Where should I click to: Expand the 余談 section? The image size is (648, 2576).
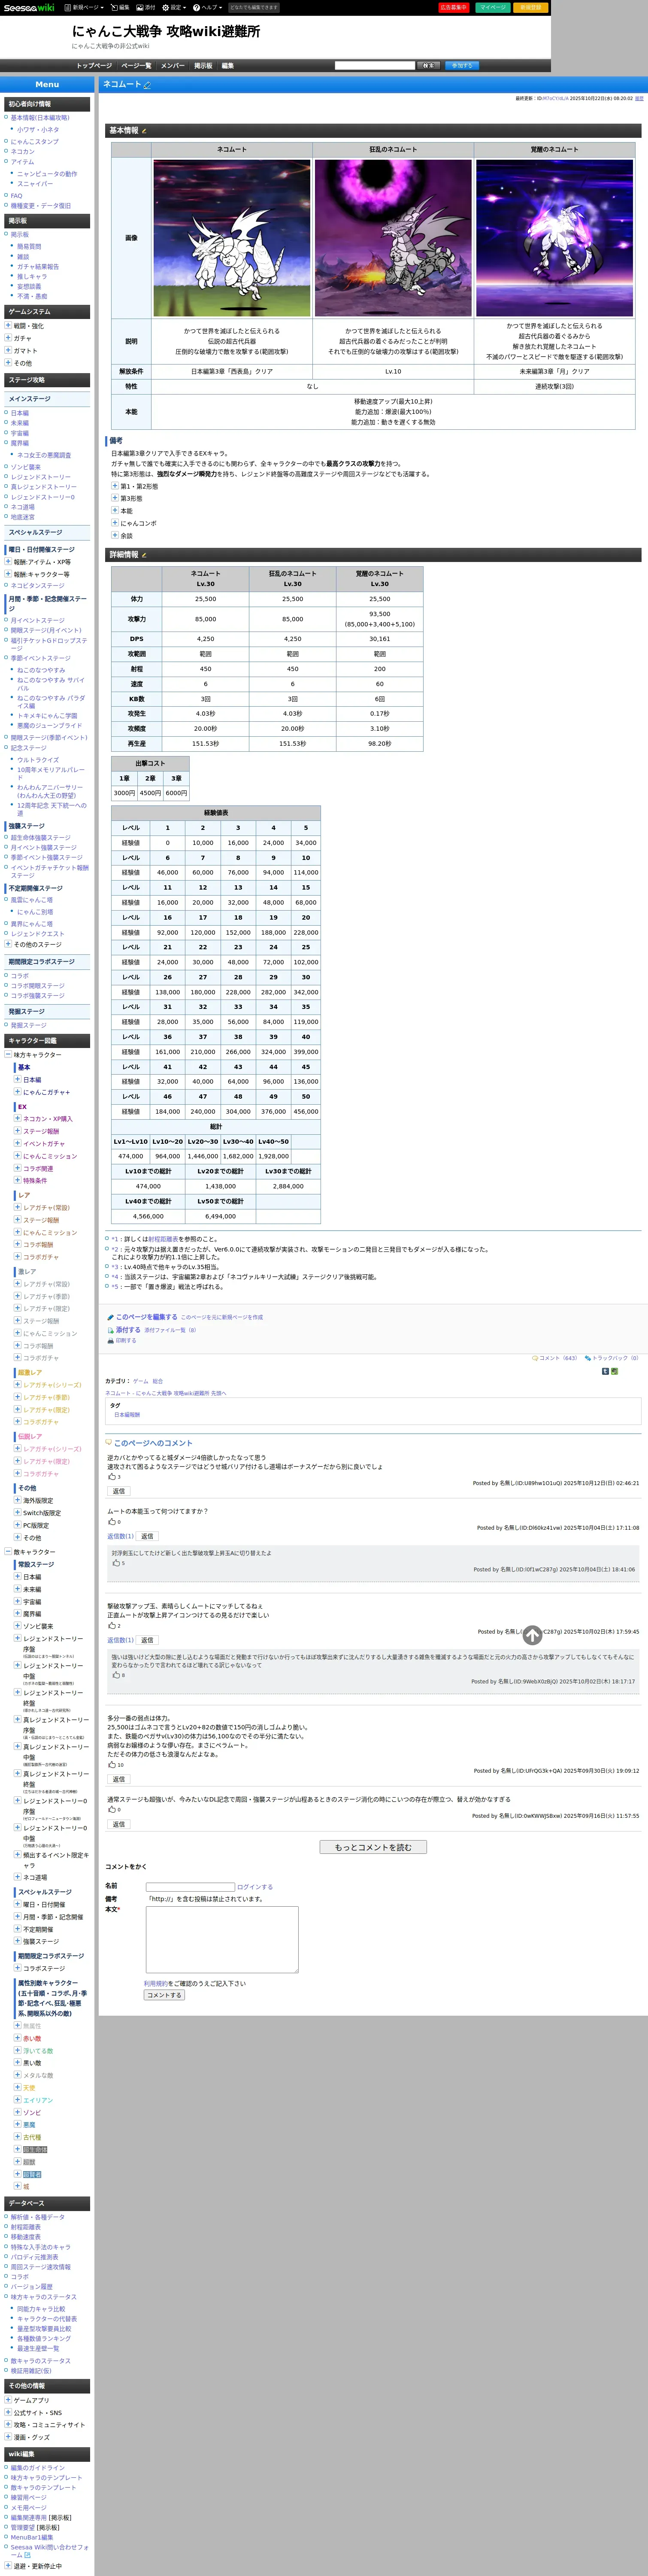(115, 535)
